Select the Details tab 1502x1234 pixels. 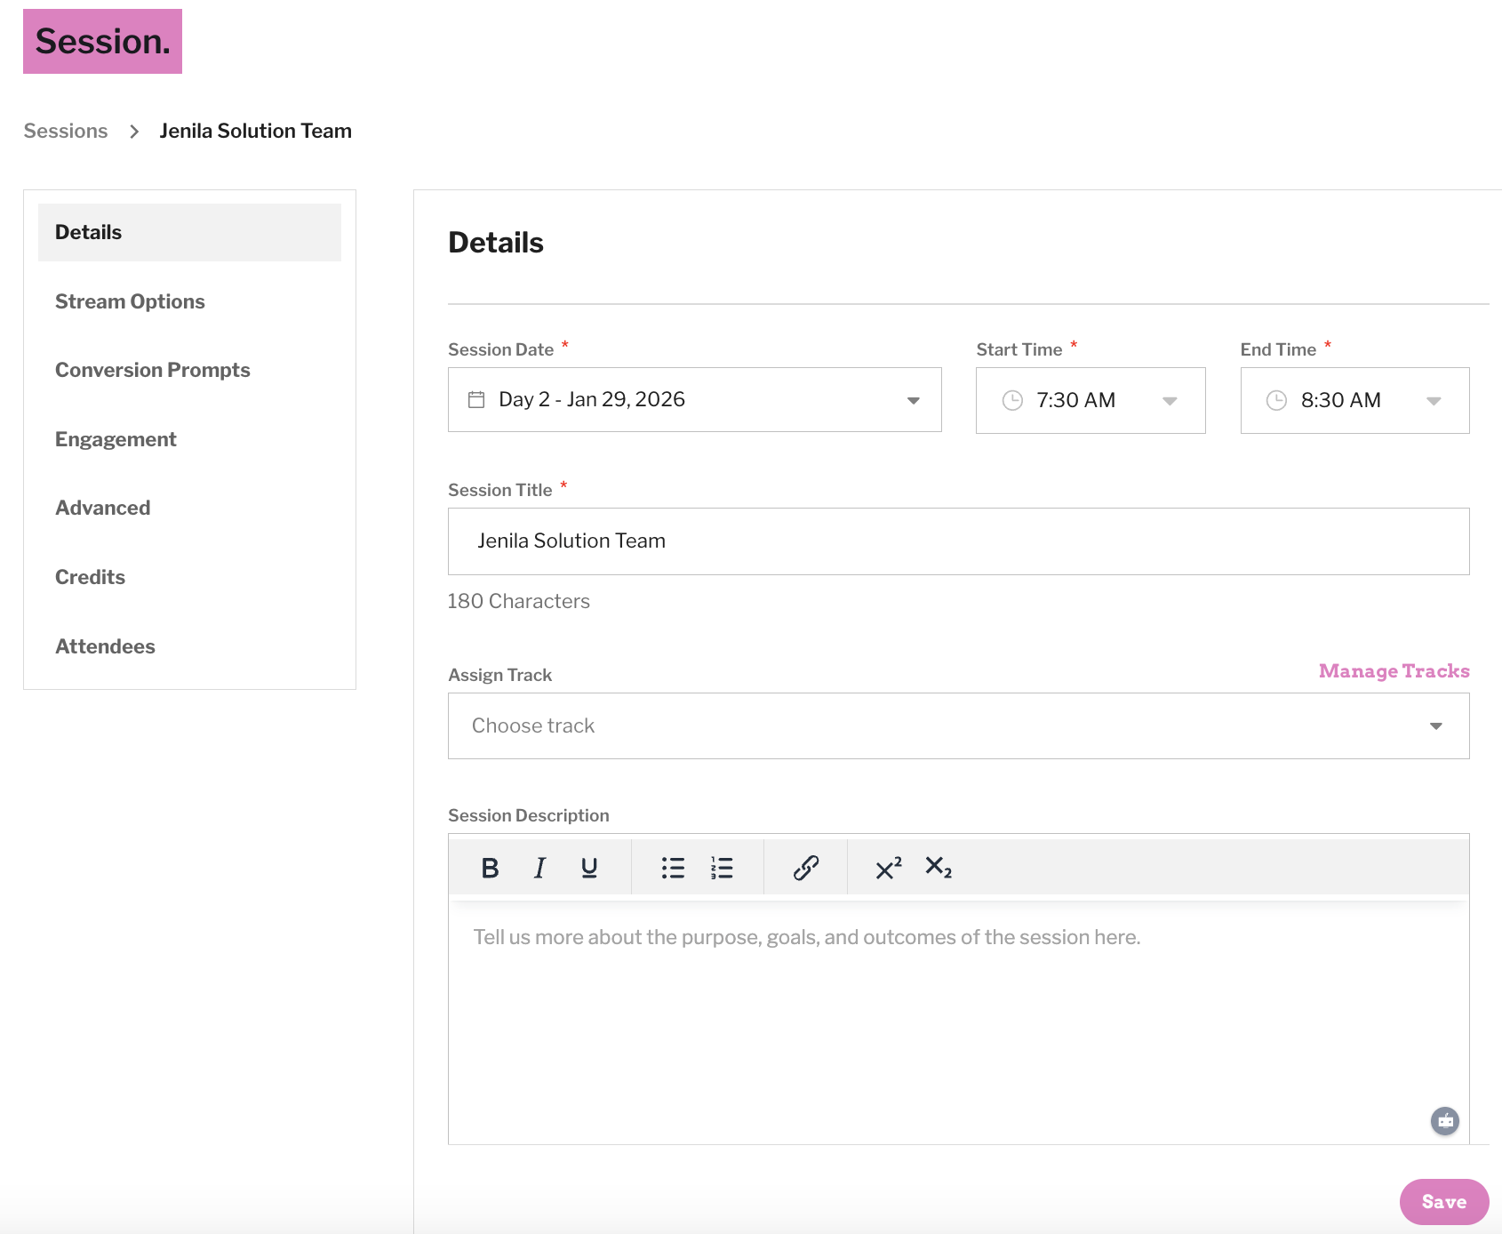tap(189, 232)
